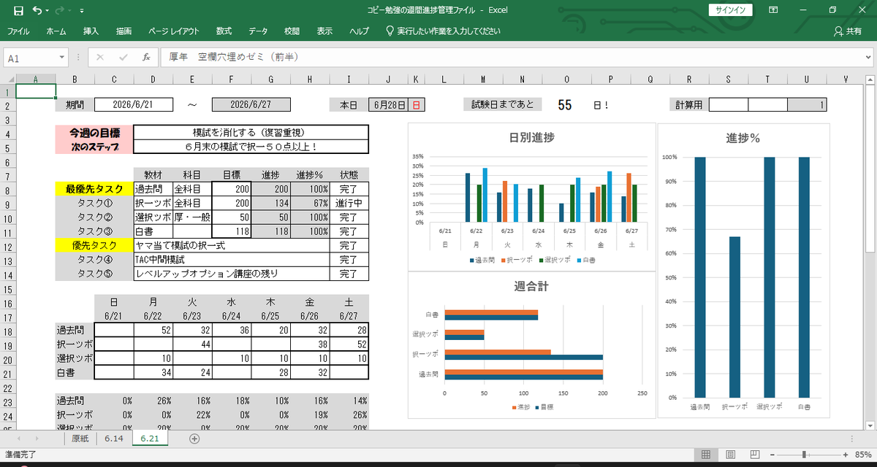The width and height of the screenshot is (877, 467).
Task: Open the ページ レイアウト tab
Action: (x=173, y=31)
